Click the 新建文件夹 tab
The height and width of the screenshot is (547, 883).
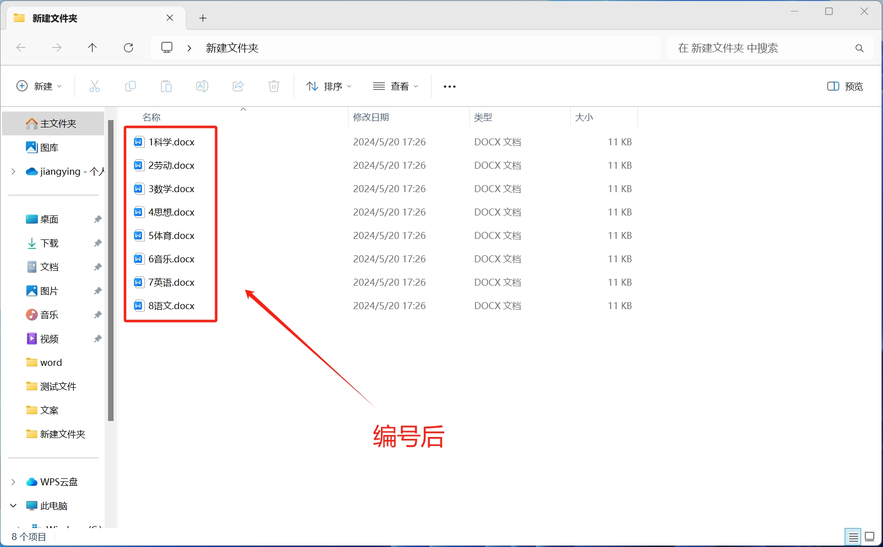(54, 18)
